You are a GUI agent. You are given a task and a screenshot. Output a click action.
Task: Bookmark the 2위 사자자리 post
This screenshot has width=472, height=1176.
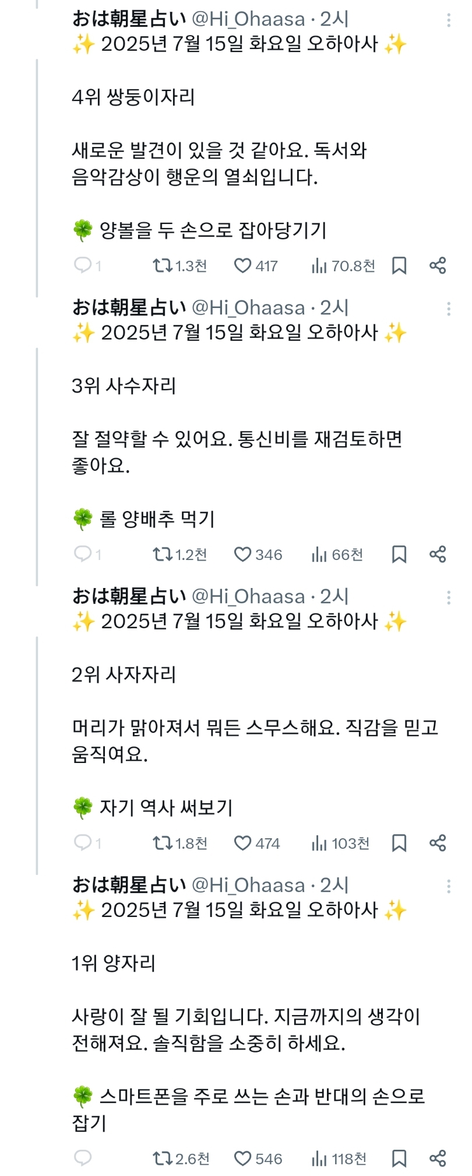click(x=399, y=843)
